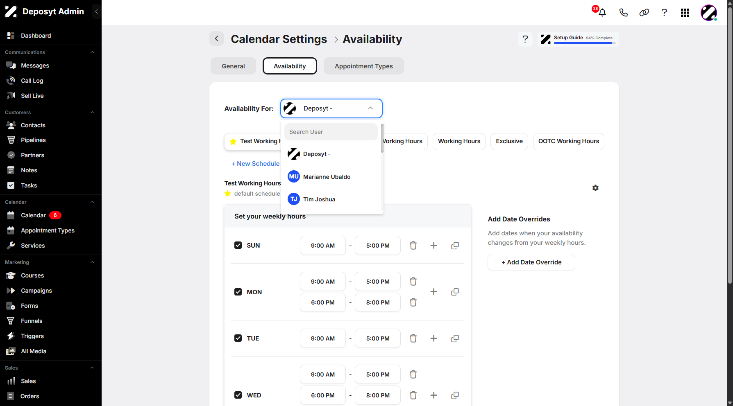Delete the SUN time slot
This screenshot has width=733, height=406.
(413, 246)
